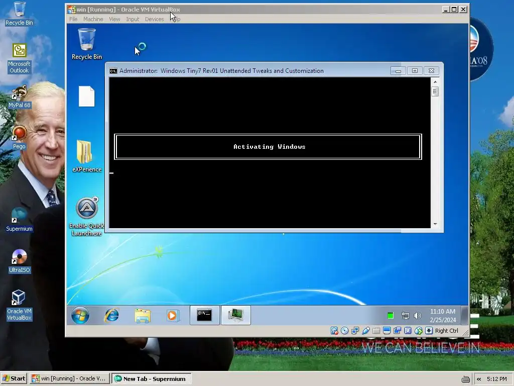Select Pego desktop shortcut
The image size is (514, 386).
pos(19,138)
